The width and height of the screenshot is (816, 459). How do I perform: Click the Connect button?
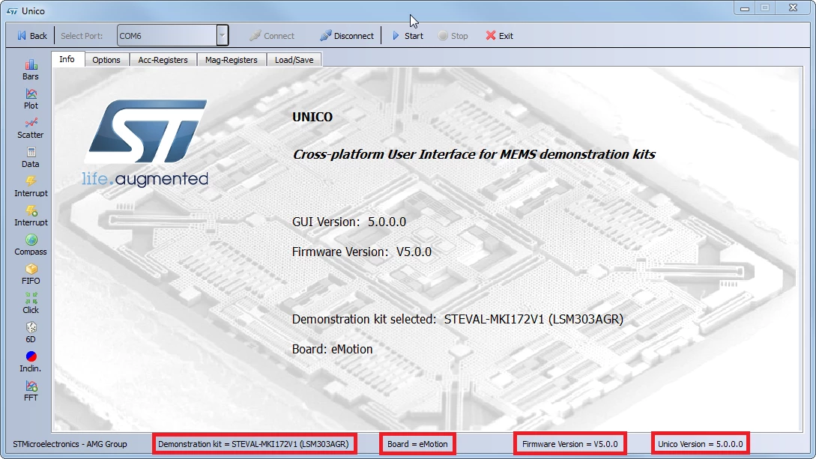click(x=272, y=36)
